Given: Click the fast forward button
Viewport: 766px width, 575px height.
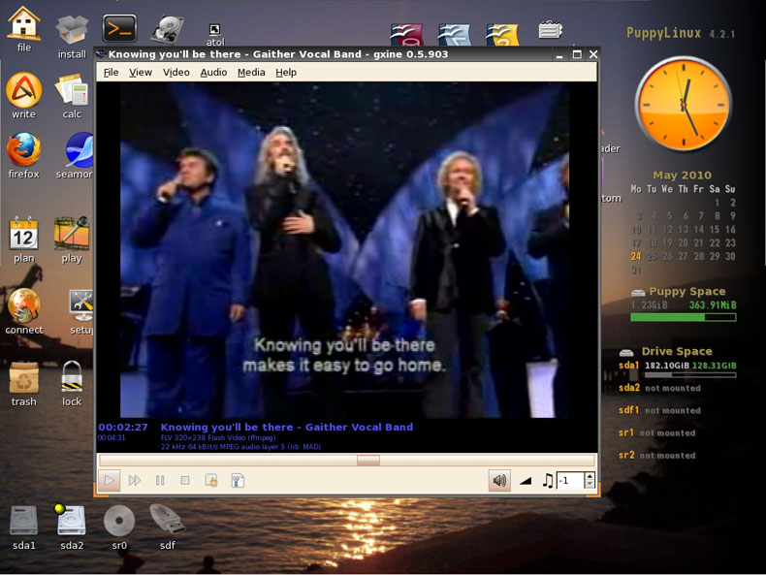Looking at the screenshot, I should point(135,481).
